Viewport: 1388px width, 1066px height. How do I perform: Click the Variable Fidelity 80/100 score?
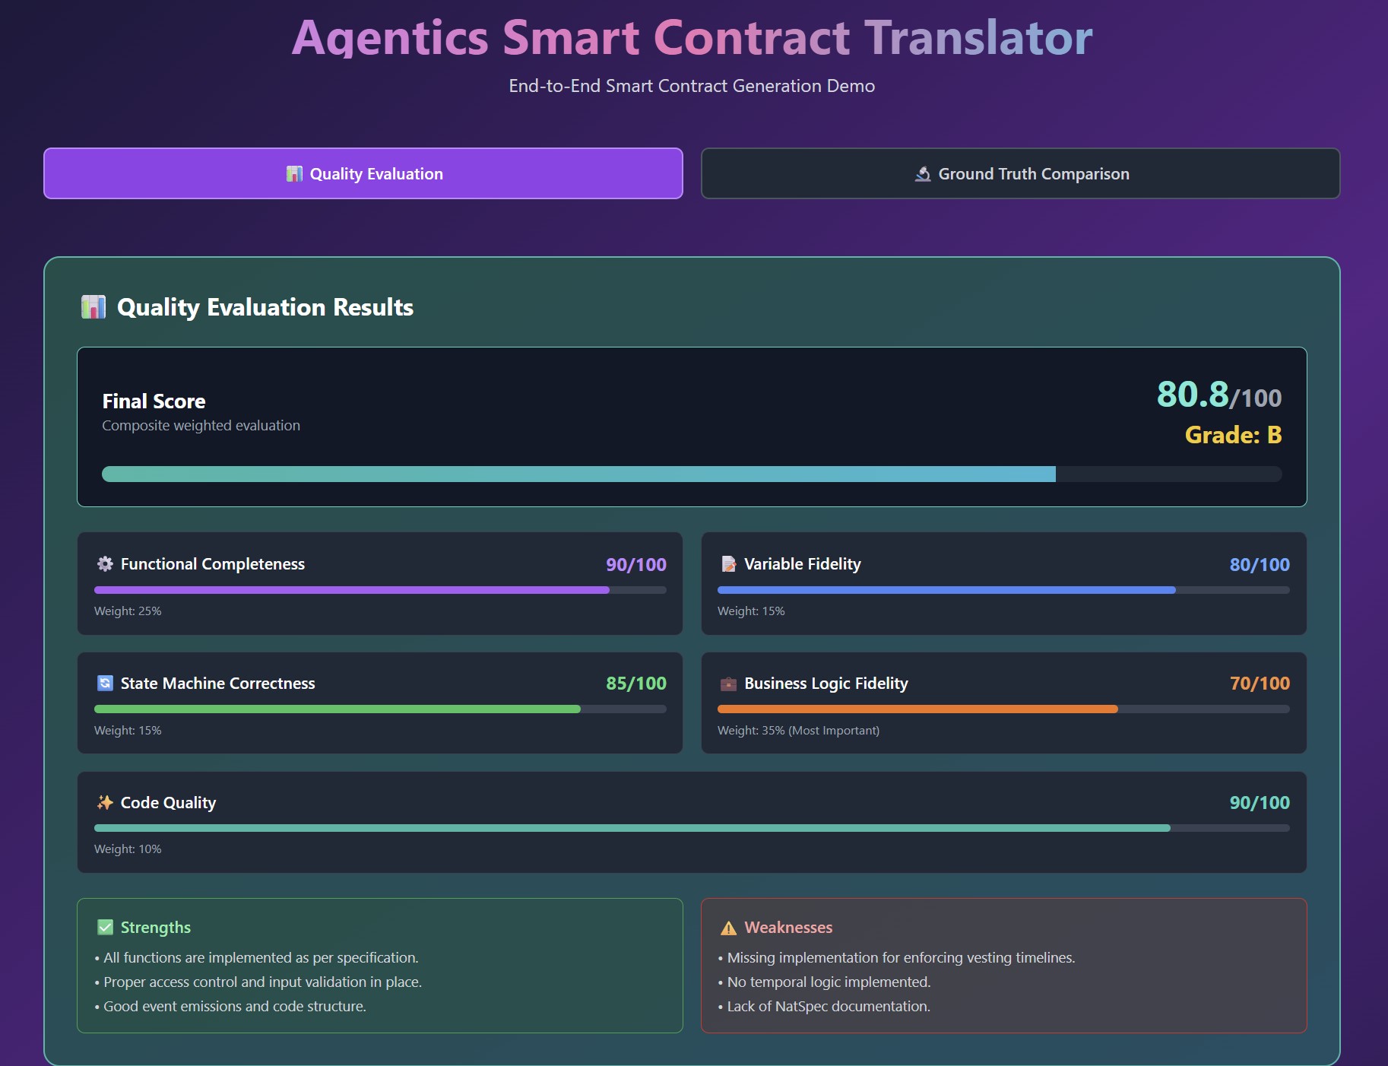click(1259, 564)
